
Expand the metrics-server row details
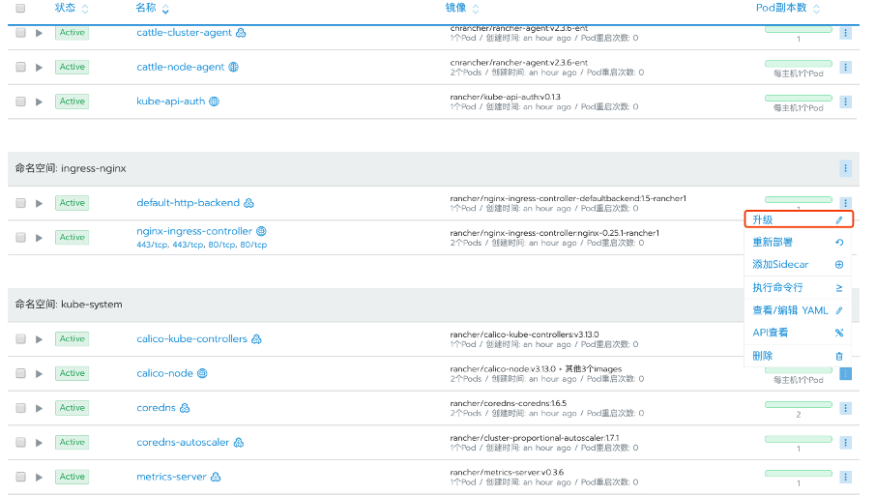(x=39, y=478)
